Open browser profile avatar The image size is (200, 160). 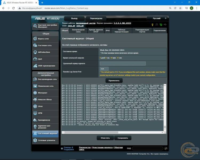tap(191, 8)
